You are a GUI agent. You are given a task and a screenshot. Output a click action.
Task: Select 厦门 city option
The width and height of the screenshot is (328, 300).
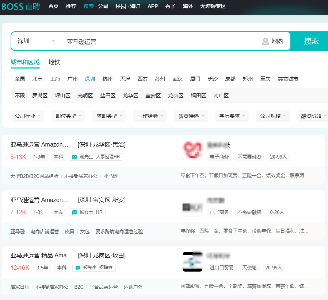point(195,79)
